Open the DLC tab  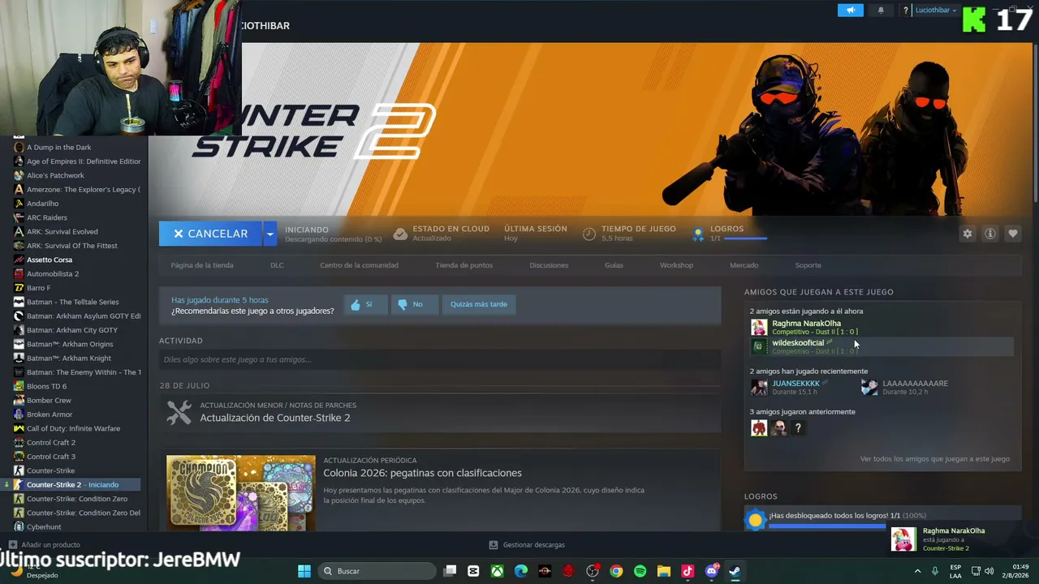[277, 265]
